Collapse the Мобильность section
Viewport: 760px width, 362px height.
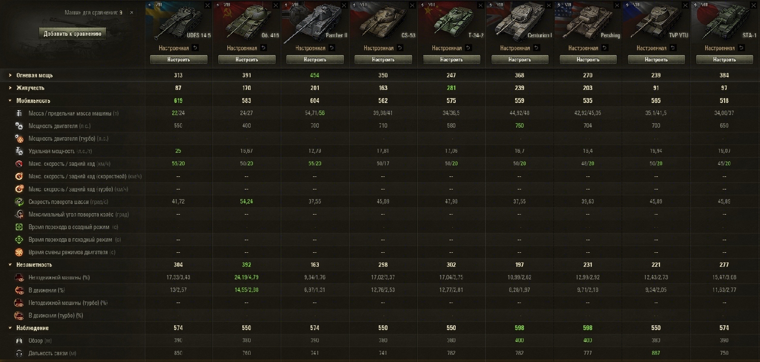pos(10,101)
